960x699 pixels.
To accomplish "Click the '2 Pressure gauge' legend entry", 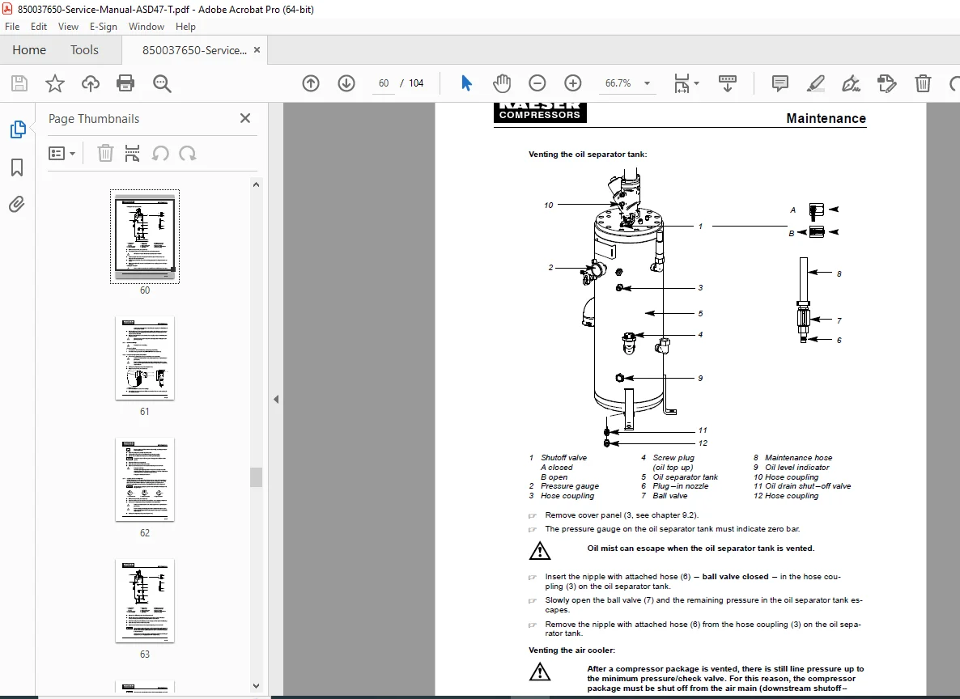I will click(564, 486).
